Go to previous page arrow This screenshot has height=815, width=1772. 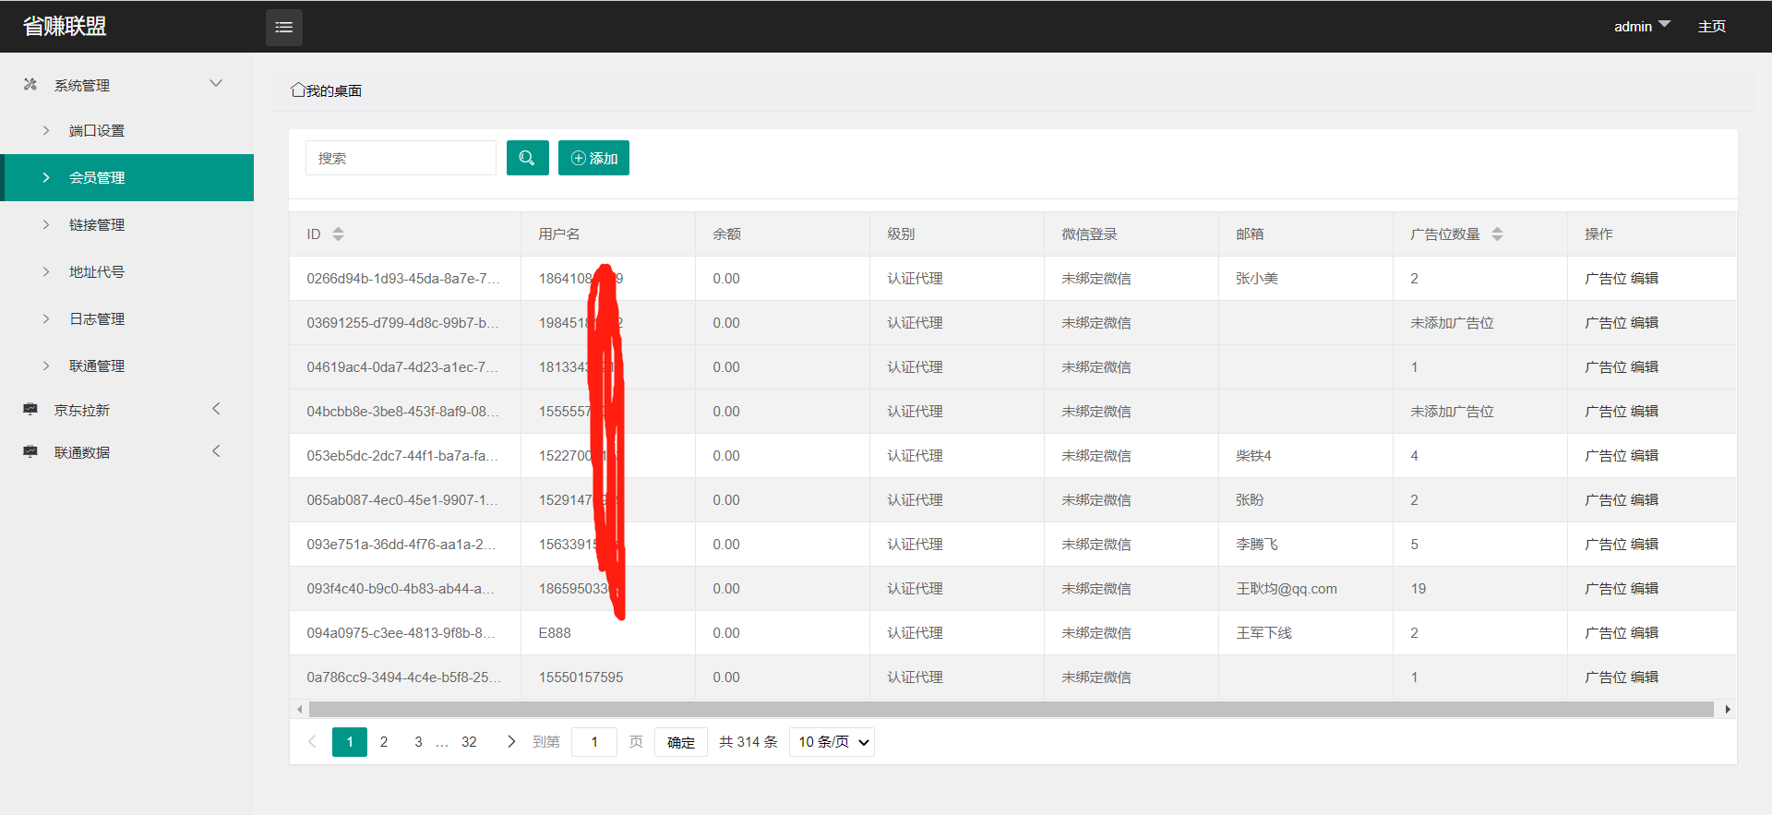(312, 742)
